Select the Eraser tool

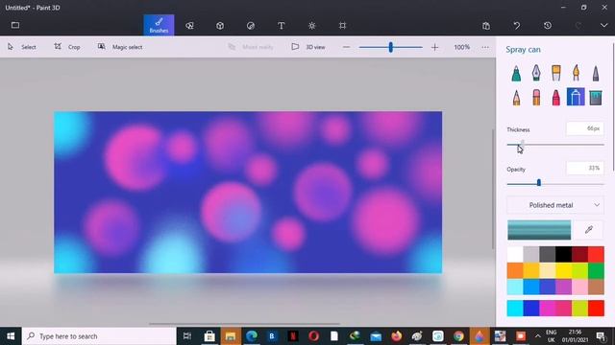pyautogui.click(x=536, y=97)
